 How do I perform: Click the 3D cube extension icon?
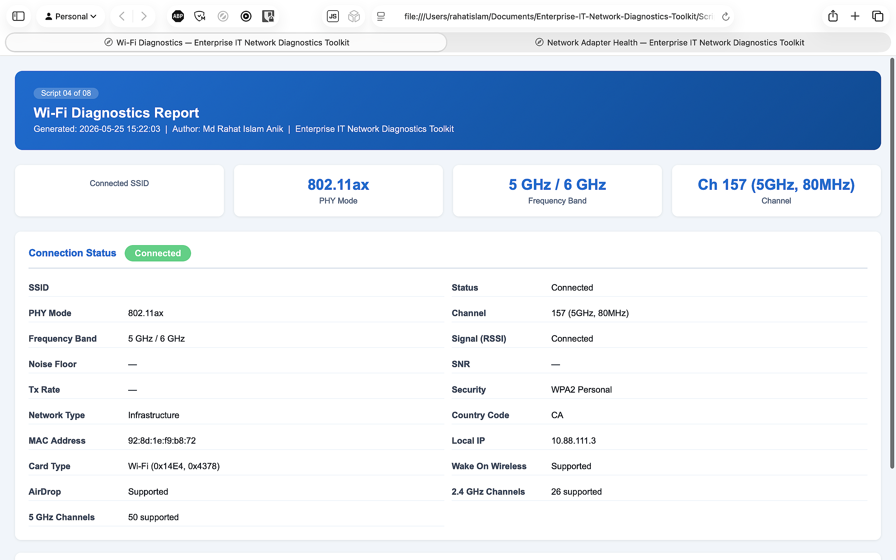pyautogui.click(x=354, y=16)
